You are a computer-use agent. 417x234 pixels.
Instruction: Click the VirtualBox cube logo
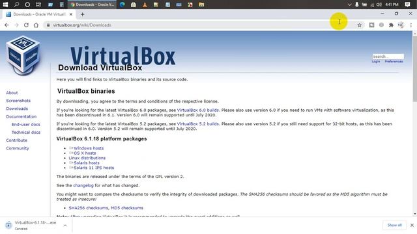point(23,55)
